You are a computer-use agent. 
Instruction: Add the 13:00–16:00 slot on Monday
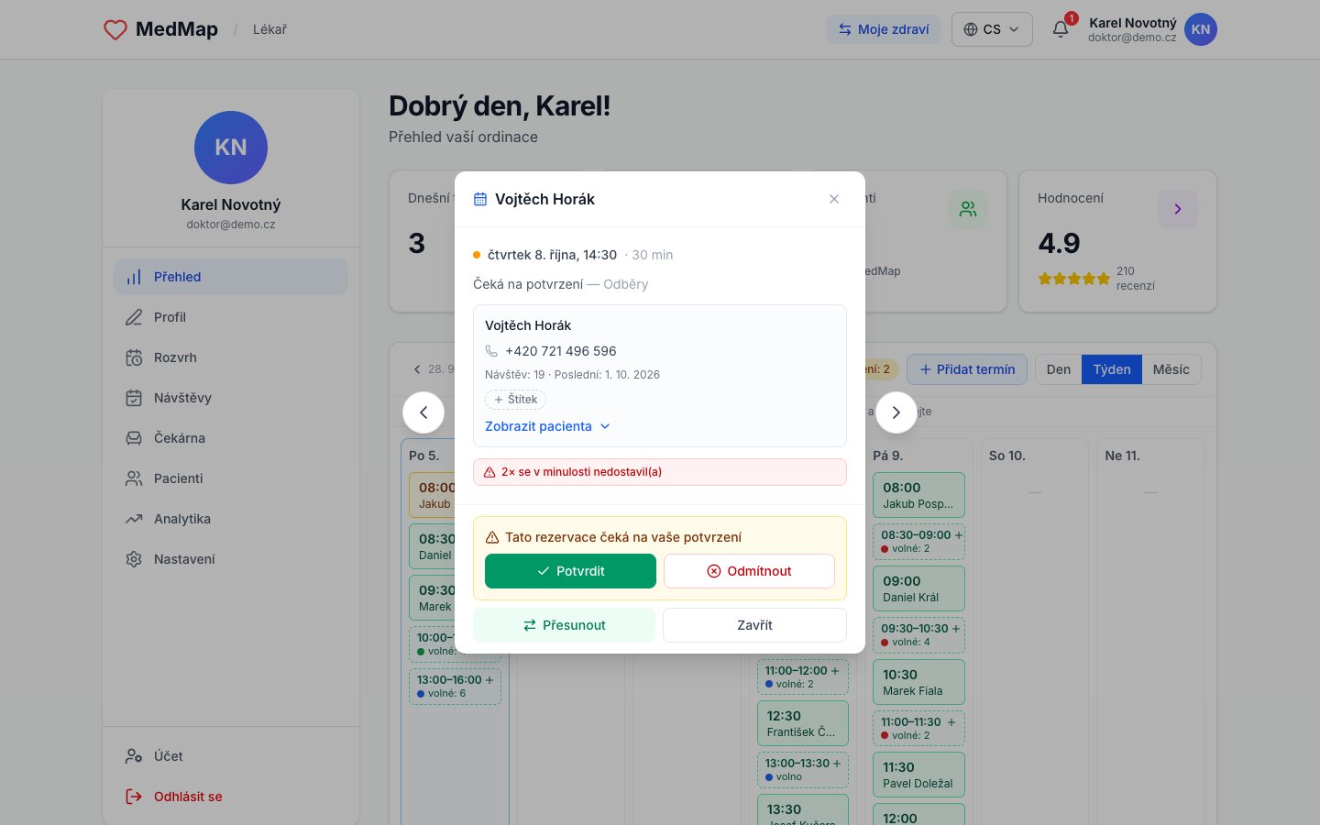[489, 680]
